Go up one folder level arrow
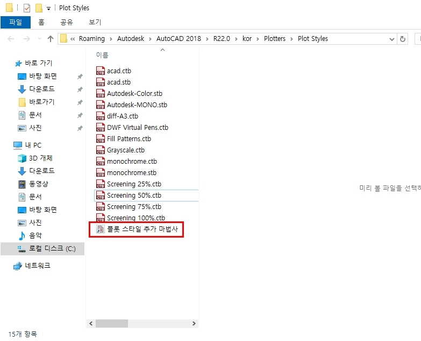 click(51, 39)
